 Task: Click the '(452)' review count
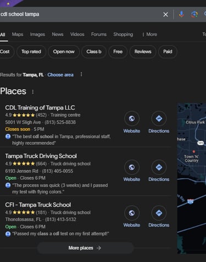(41, 115)
